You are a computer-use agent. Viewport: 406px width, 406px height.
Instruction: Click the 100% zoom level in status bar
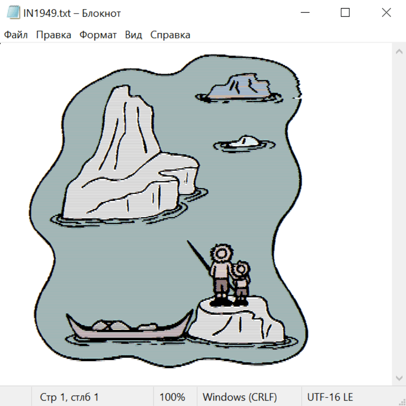[x=172, y=397]
